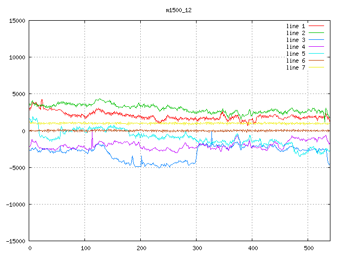Click the red color sample for line 1
Viewport: 340px width, 255px height.
point(317,26)
